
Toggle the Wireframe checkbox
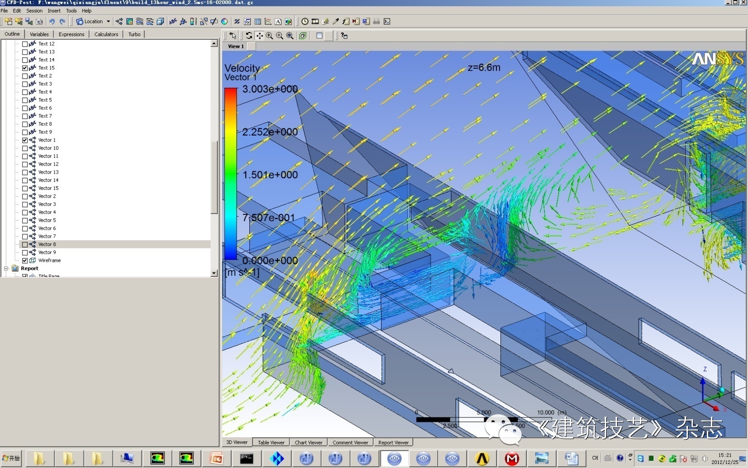coord(25,260)
